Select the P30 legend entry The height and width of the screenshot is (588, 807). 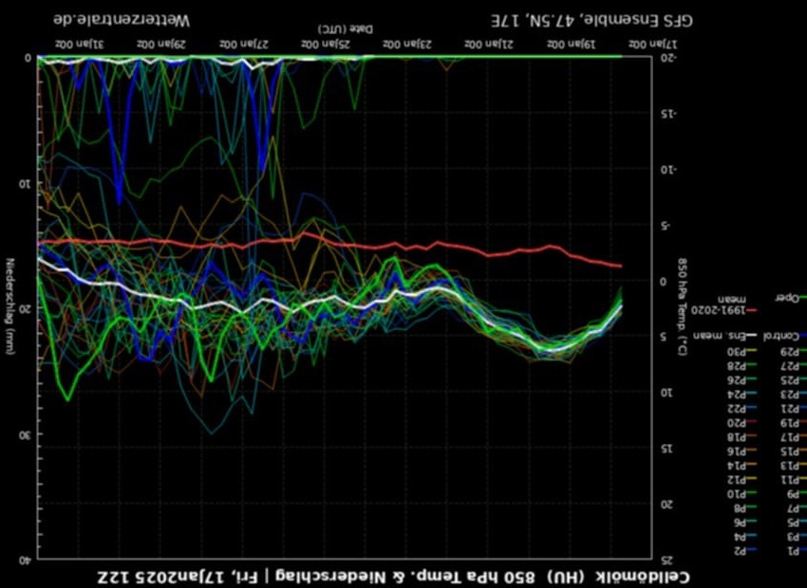pyautogui.click(x=738, y=353)
